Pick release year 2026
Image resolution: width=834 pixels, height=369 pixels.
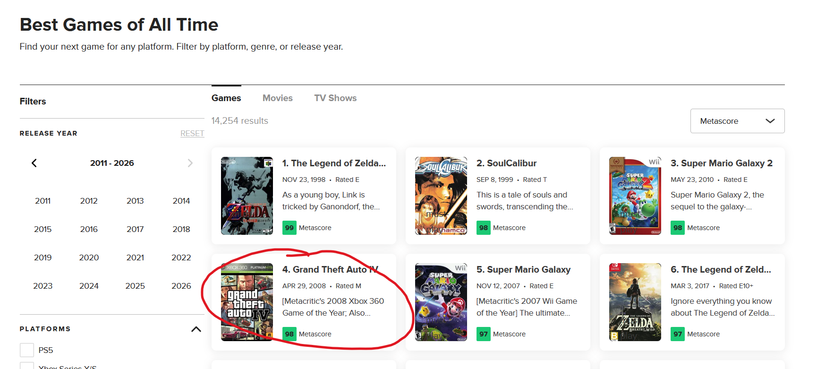point(181,286)
